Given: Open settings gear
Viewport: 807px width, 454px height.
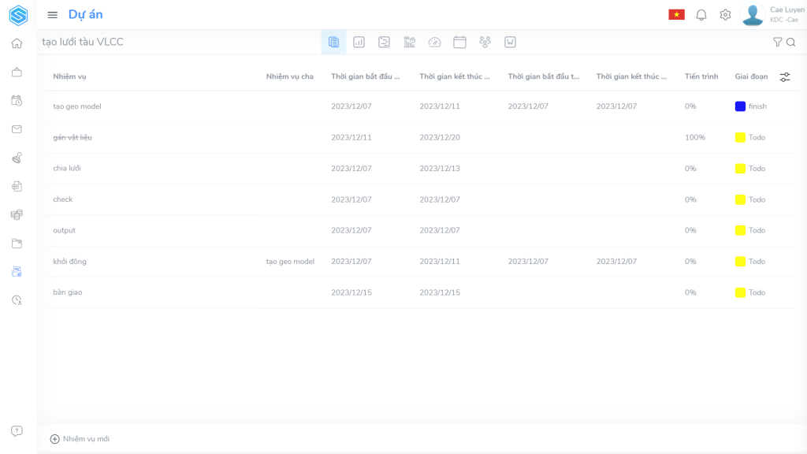Looking at the screenshot, I should (725, 15).
